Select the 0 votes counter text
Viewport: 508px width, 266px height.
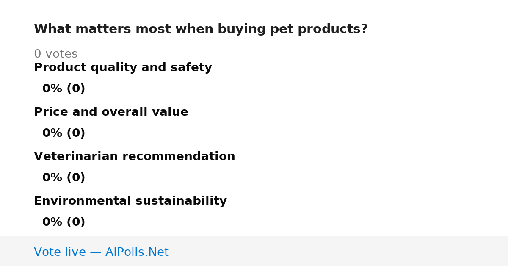[55, 54]
